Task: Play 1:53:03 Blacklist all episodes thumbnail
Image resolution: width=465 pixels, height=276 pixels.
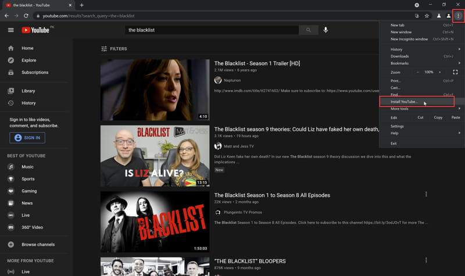Action: tap(155, 222)
